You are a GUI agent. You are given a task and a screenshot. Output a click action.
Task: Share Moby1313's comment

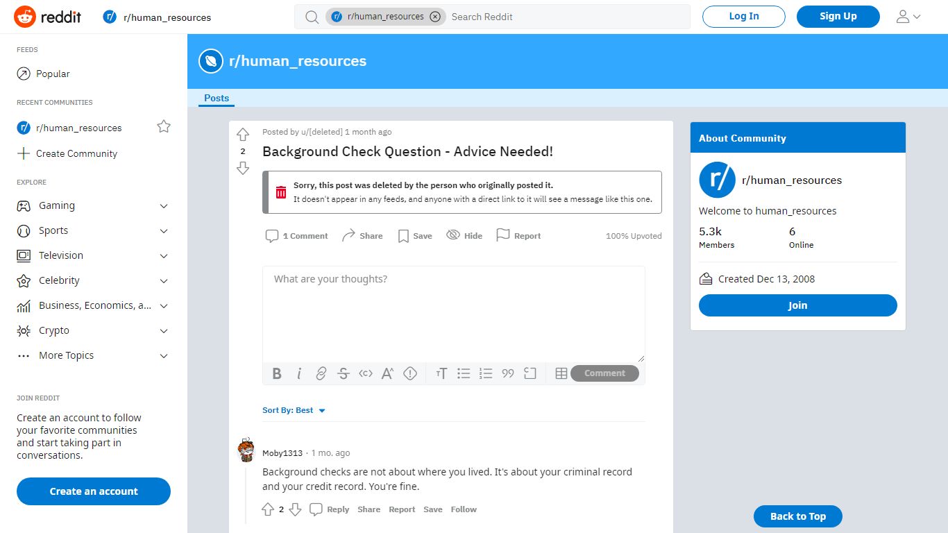(369, 509)
